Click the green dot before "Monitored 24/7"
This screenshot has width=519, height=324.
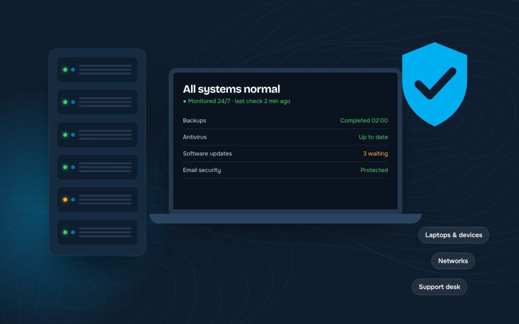184,101
